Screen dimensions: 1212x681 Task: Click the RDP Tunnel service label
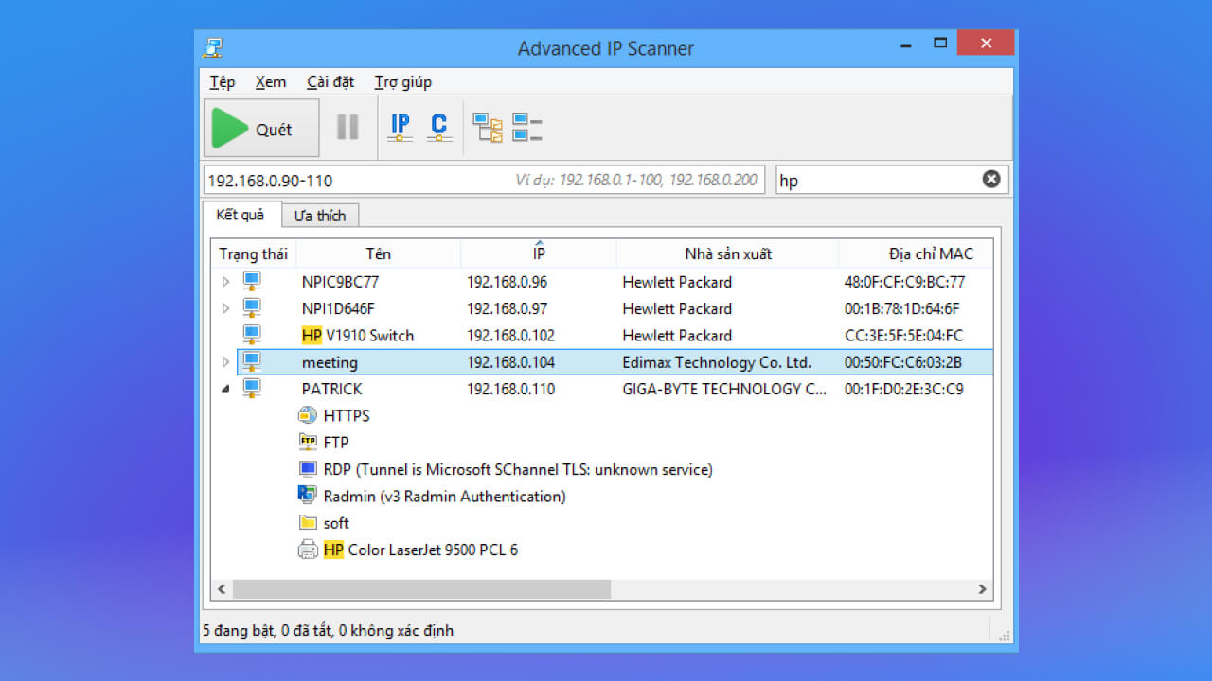click(518, 469)
